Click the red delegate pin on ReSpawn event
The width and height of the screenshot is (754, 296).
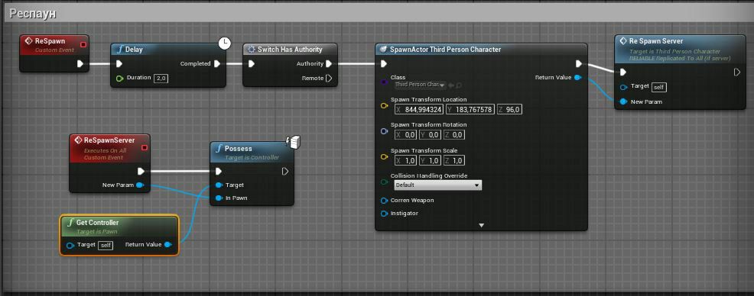83,44
